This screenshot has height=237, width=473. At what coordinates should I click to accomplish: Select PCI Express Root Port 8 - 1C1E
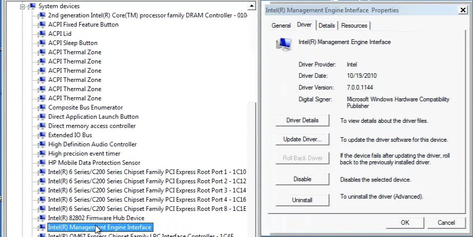(x=147, y=209)
